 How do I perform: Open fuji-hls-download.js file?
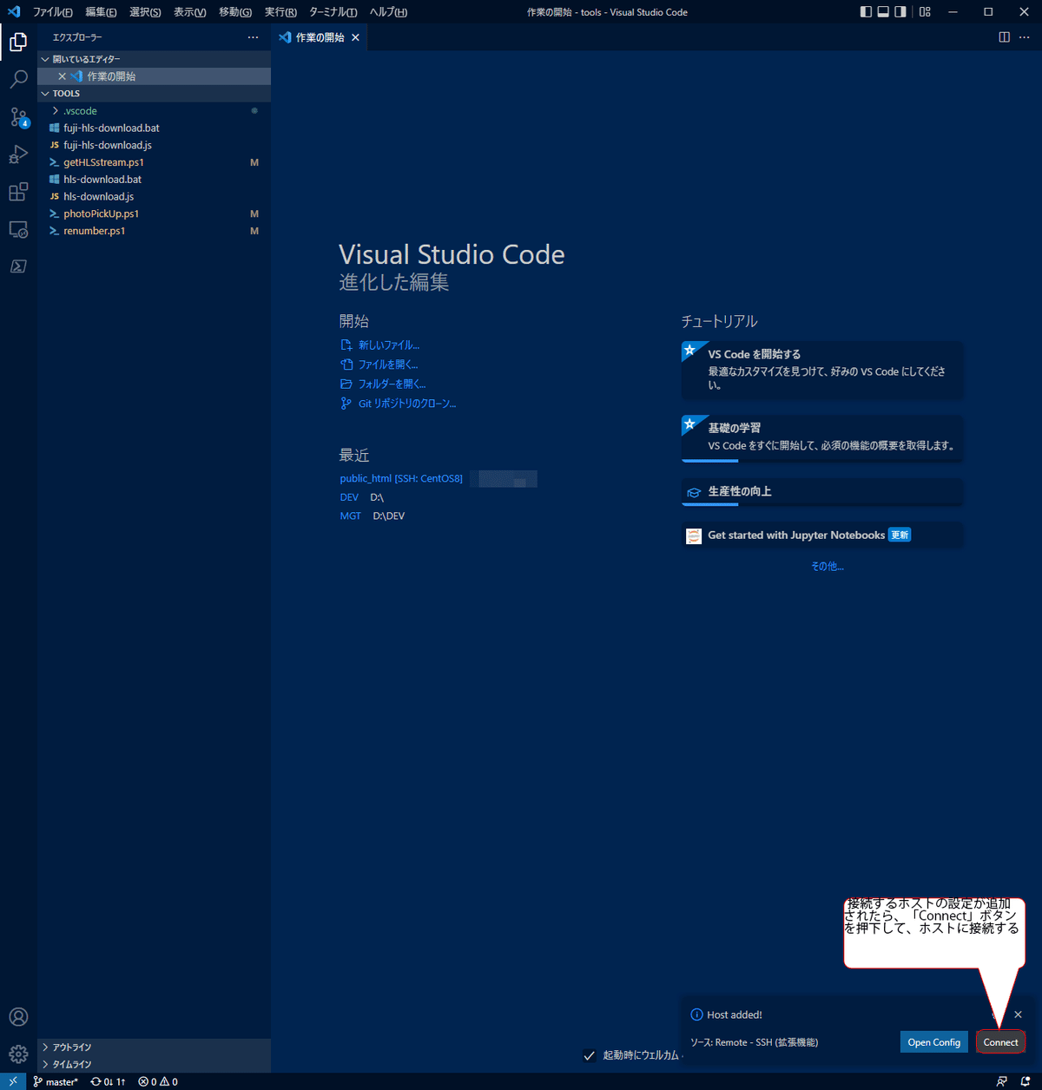click(154, 145)
